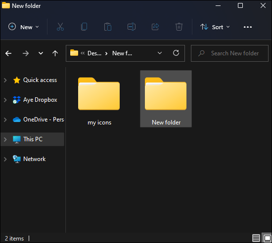Open the address bar history dropdown
The height and width of the screenshot is (243, 272).
[160, 53]
